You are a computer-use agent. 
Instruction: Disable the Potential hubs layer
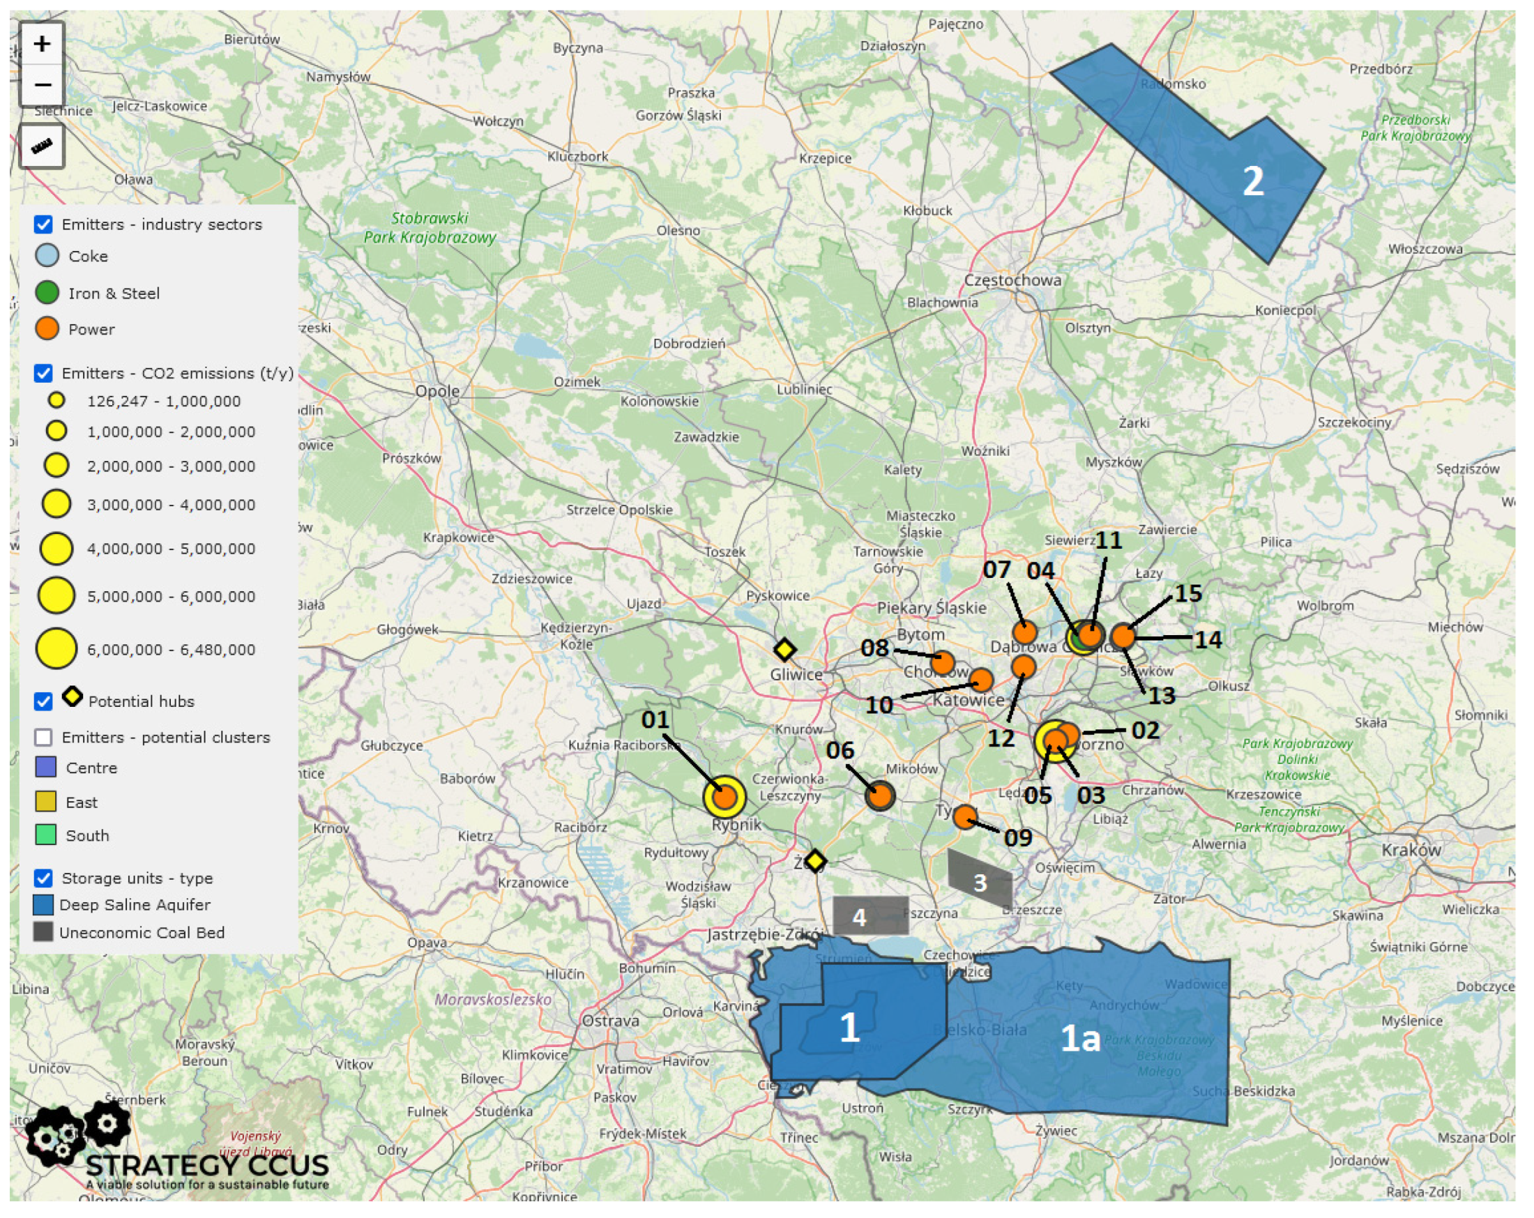tap(43, 701)
